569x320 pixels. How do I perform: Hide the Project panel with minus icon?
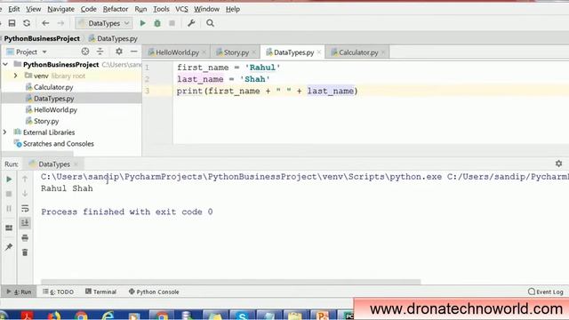click(x=134, y=52)
